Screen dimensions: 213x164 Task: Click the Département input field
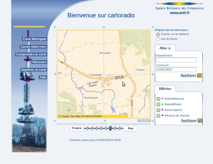[176, 60]
